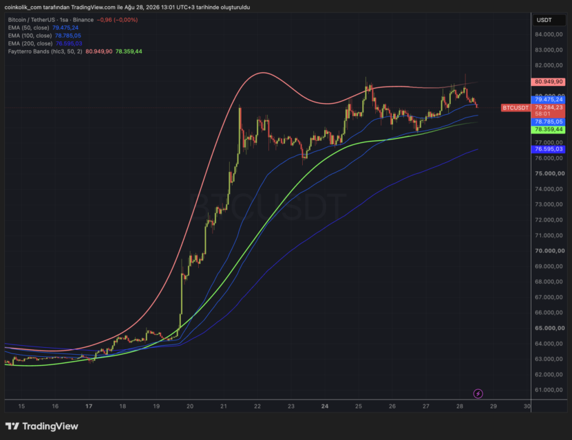This screenshot has width=572, height=440.
Task: Click date 28 on the time axis
Action: 460,406
